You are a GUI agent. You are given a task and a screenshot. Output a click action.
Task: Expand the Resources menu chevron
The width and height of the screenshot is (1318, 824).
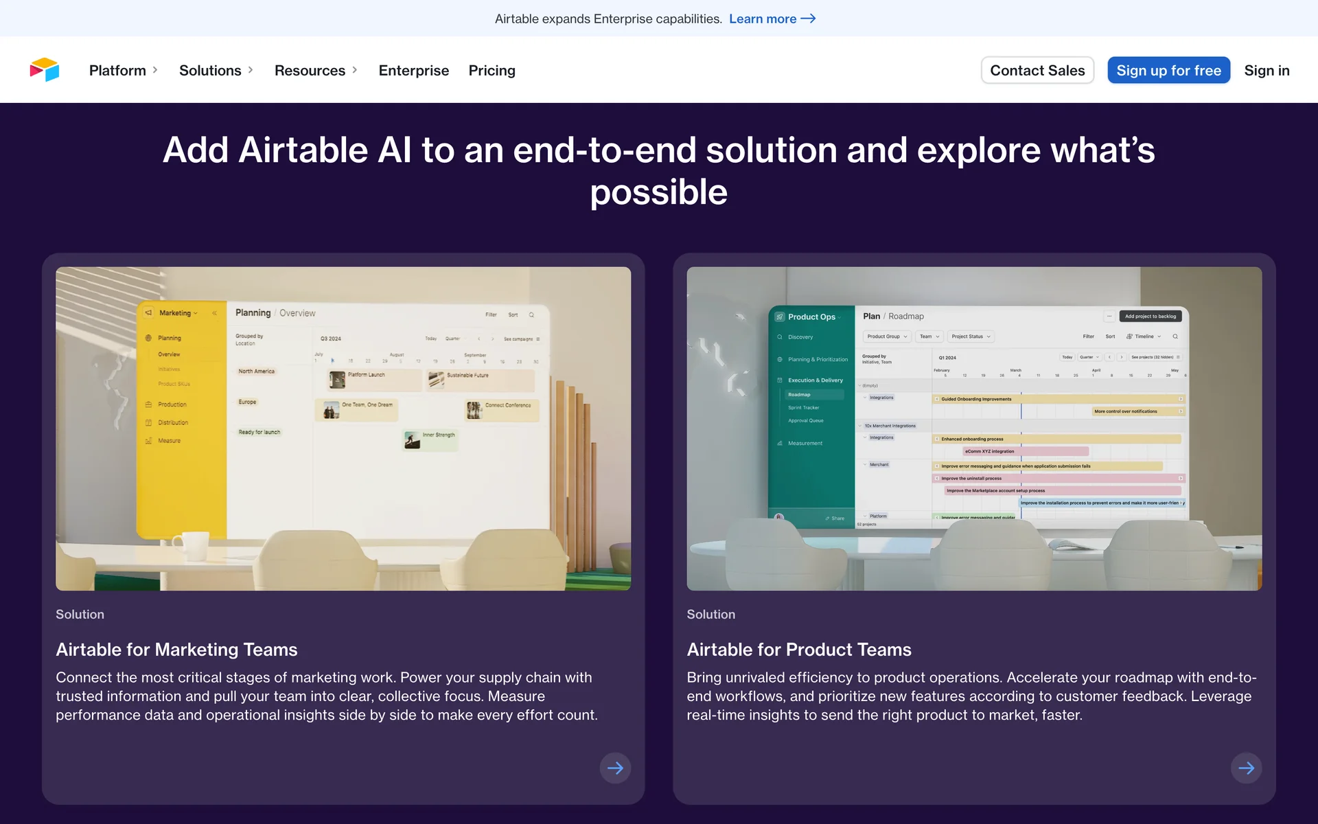(355, 70)
